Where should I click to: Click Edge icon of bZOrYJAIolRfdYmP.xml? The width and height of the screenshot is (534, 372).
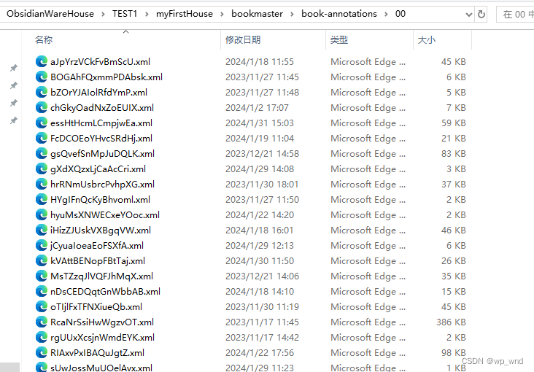pos(41,93)
